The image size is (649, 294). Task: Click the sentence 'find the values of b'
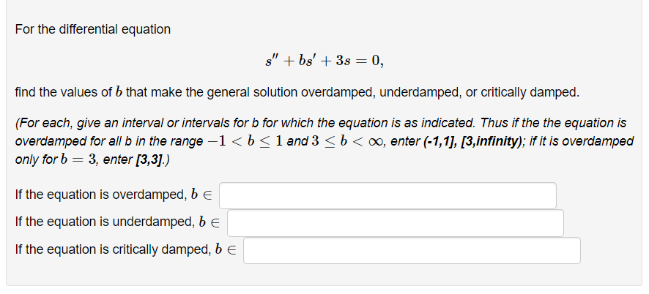[69, 92]
